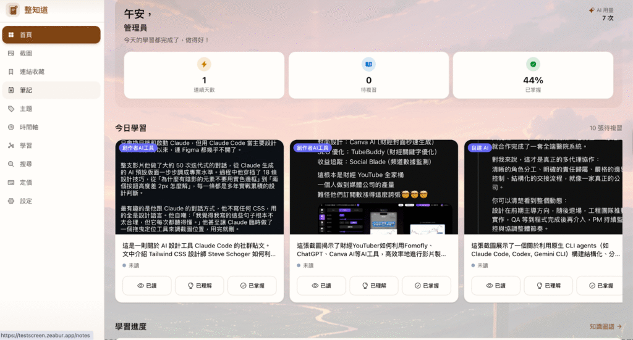Click the AI 用量 sparkle icon

pyautogui.click(x=592, y=10)
